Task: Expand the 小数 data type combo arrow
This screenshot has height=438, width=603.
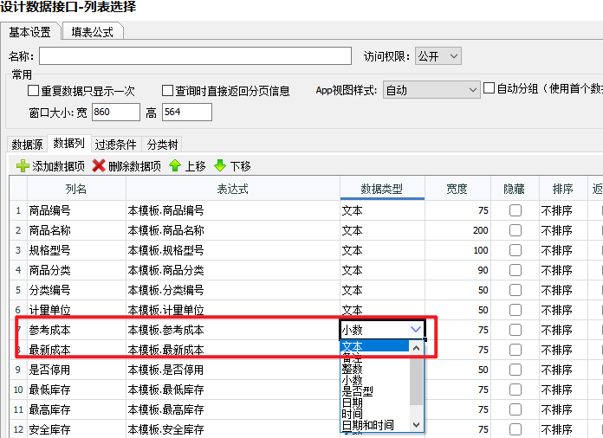Action: [x=416, y=329]
